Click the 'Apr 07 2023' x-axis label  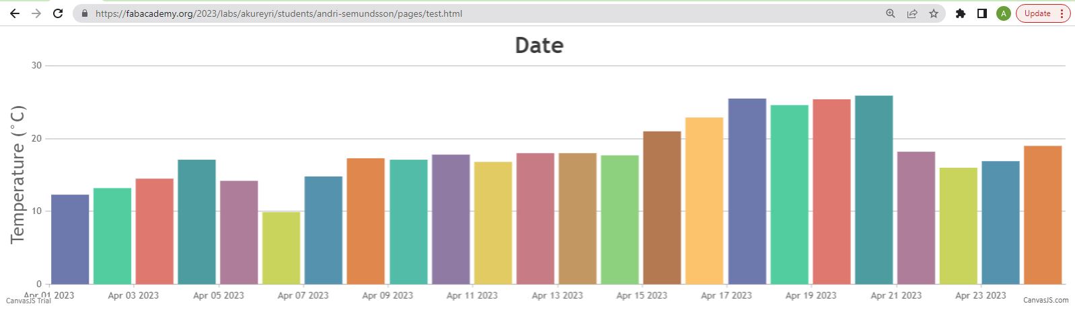[x=303, y=295]
